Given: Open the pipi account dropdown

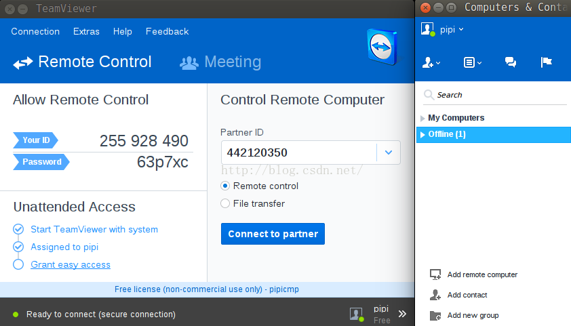Looking at the screenshot, I should tap(452, 29).
